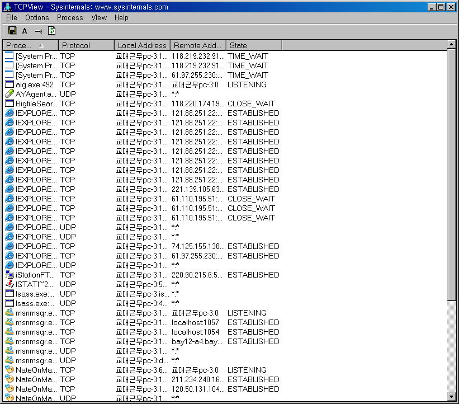Viewport: 459px width, 404px height.
Task: Click the lsass.exe process icon
Action: pyautogui.click(x=9, y=294)
